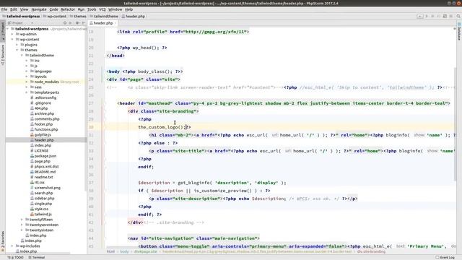Click tailwindtheme breadcrumb in navigation bar
This screenshot has width=462, height=260.
104,16
